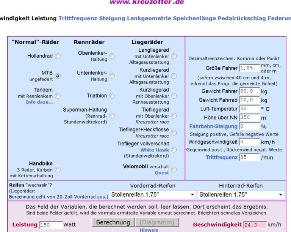
Task: Choose Tiefliegerad mit Obenlenker option
Action: pos(174,116)
